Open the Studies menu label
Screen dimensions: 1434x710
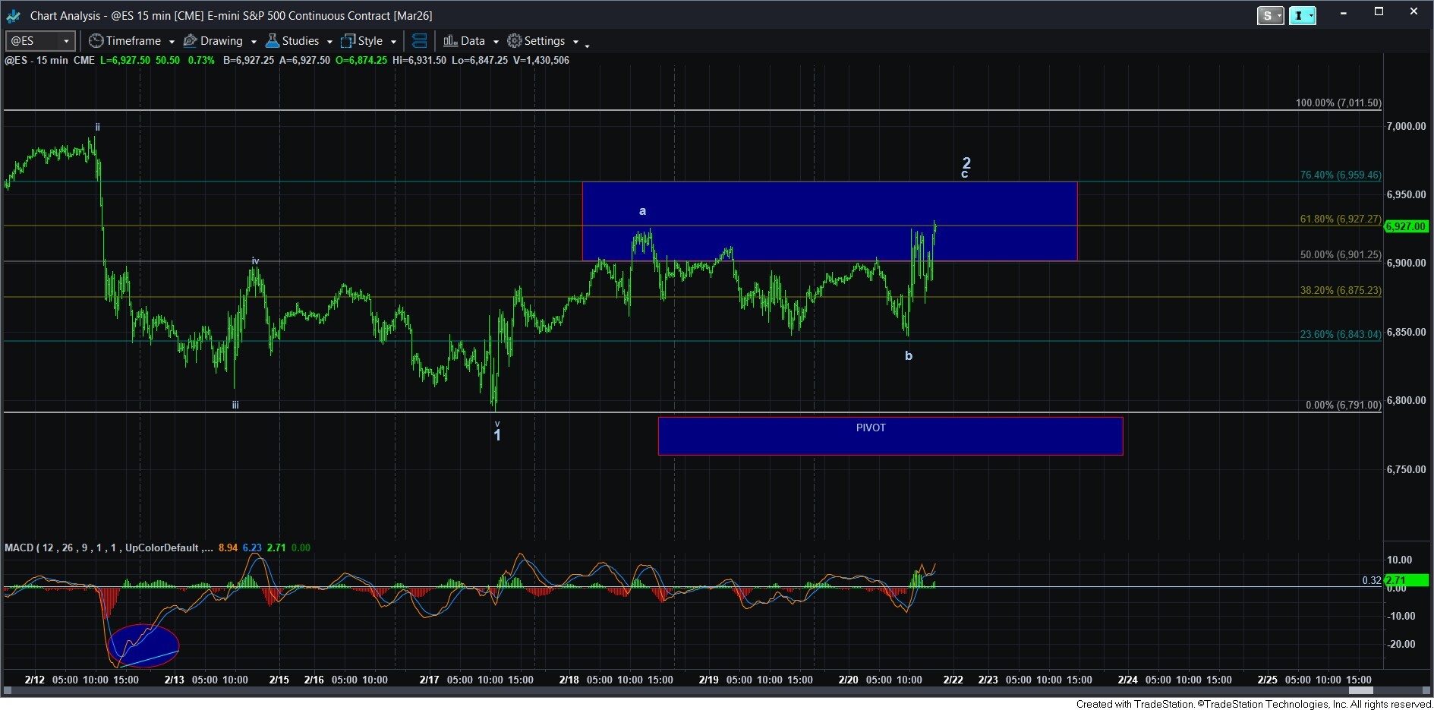[x=300, y=41]
